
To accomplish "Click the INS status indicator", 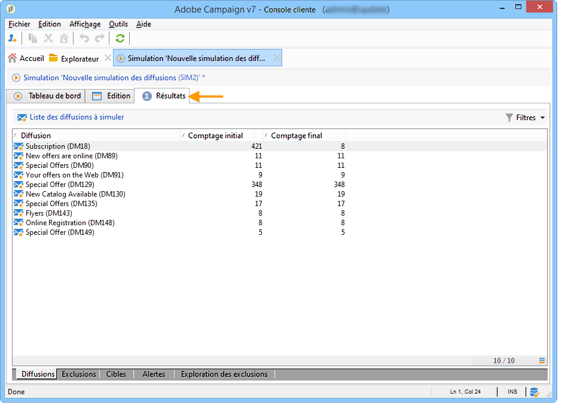I will (x=512, y=392).
